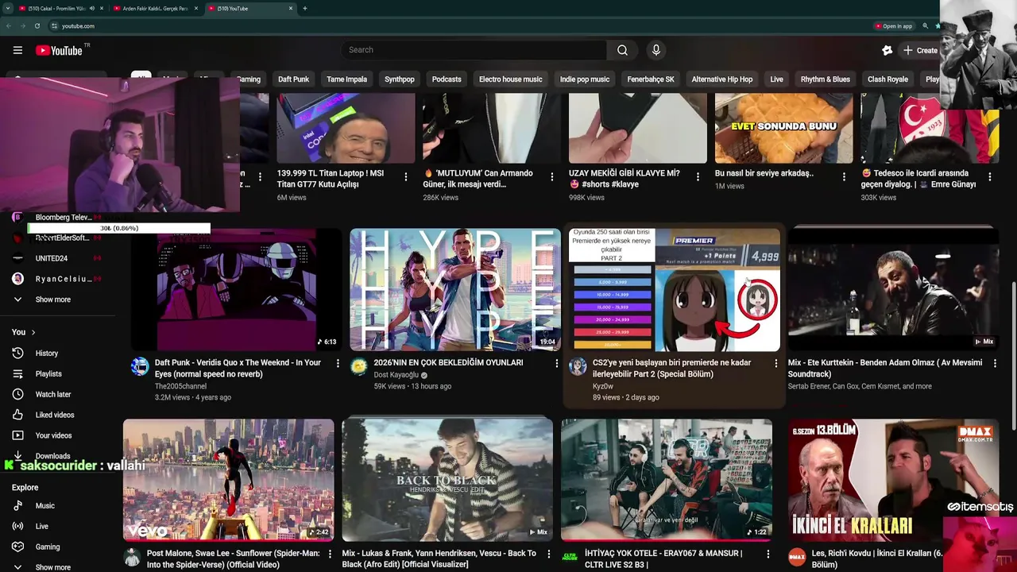This screenshot has width=1017, height=572.
Task: Open more options for MUTLUYUM Can Armando video
Action: click(551, 176)
